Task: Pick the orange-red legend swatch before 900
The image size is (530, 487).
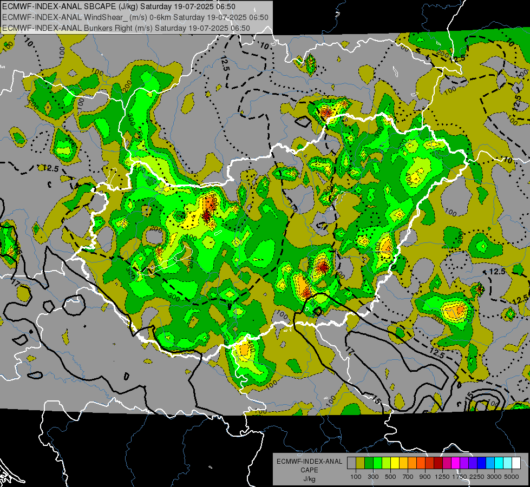Action: pos(421,463)
